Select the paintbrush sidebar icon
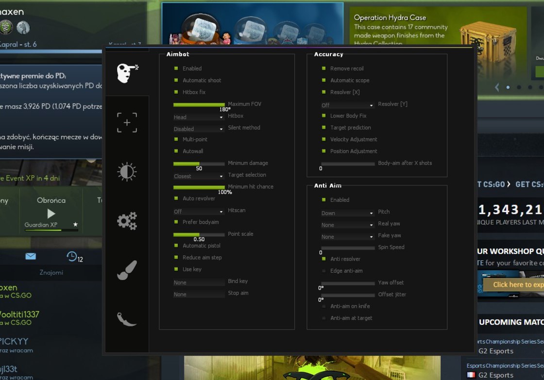 coord(127,270)
